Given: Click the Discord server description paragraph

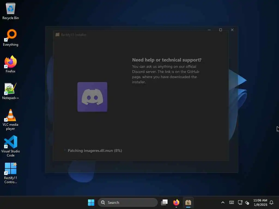Looking at the screenshot, I should (166, 74).
